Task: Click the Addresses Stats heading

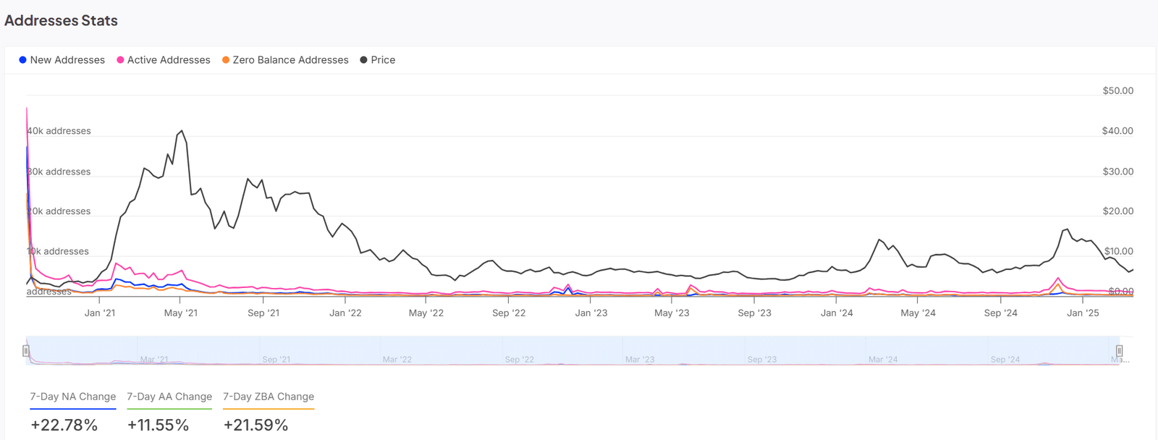Action: click(62, 21)
